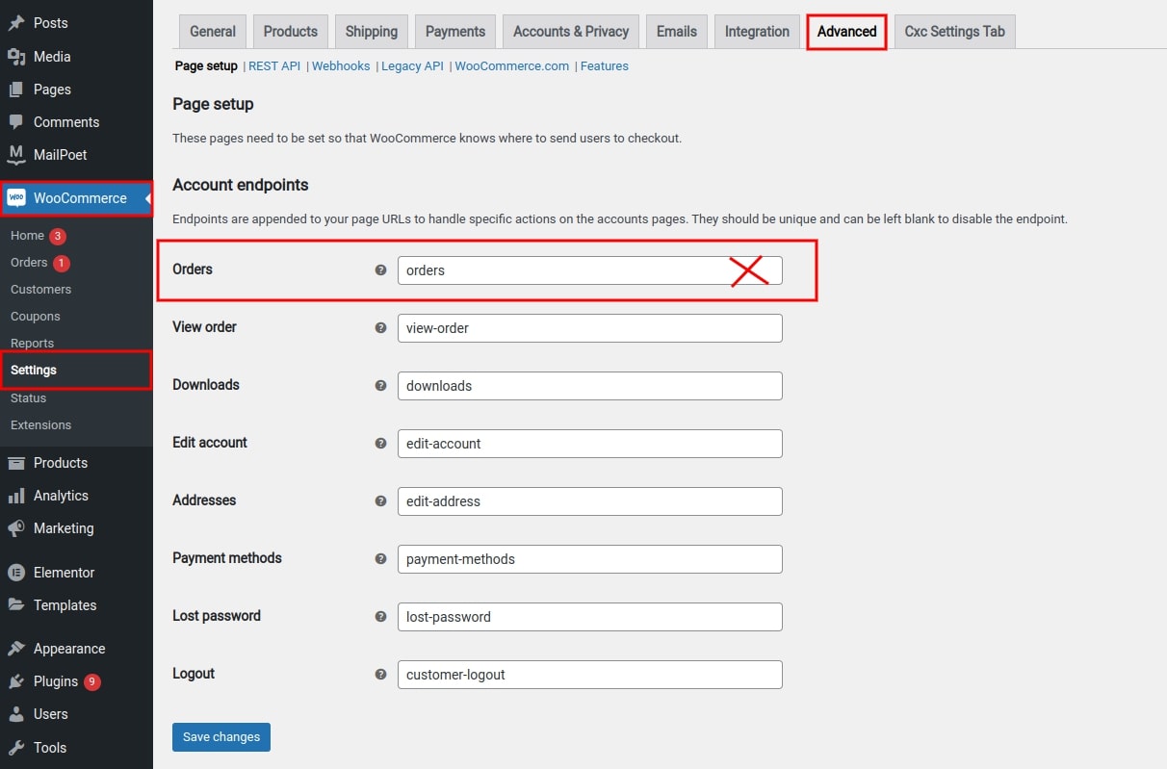Select the Analytics sidebar icon
The width and height of the screenshot is (1167, 769).
[16, 495]
